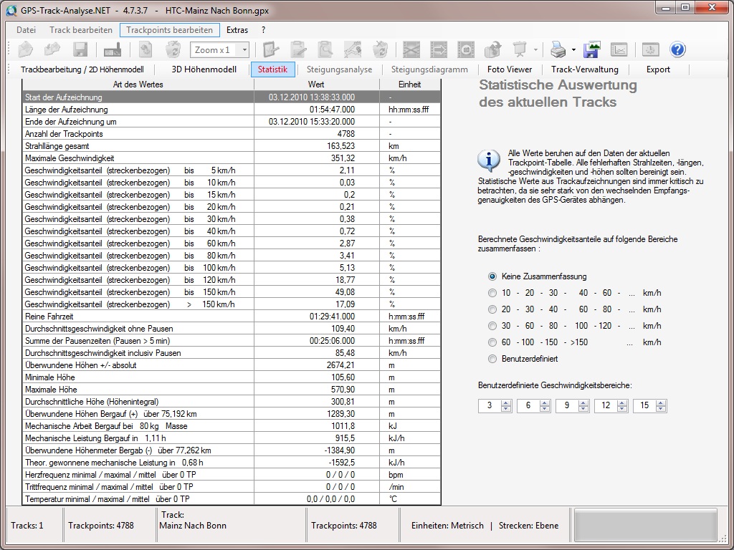Open the 'Zoom x 1' dropdown
The image size is (734, 550).
pyautogui.click(x=244, y=50)
